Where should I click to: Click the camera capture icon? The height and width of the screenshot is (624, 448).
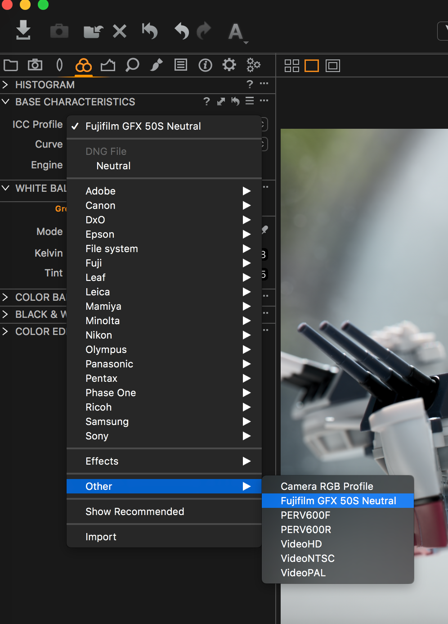pyautogui.click(x=59, y=31)
